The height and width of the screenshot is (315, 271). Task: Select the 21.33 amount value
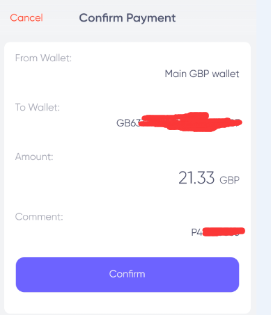[x=196, y=178]
